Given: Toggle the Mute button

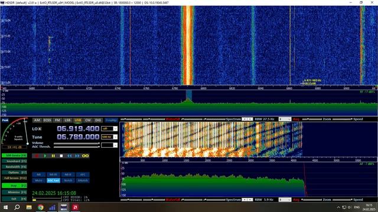Looking at the screenshot, I should [39, 181].
